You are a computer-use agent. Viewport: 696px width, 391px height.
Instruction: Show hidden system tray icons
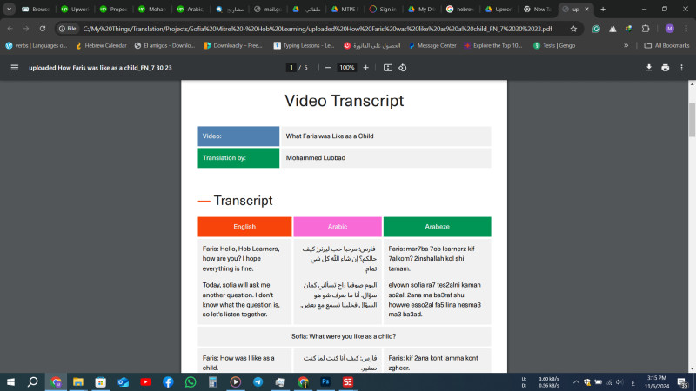tap(503, 381)
